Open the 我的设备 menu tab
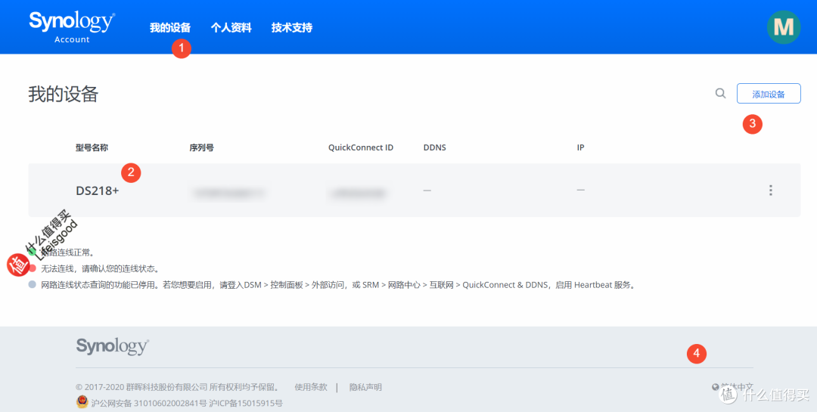Viewport: 817px width, 412px height. (170, 28)
